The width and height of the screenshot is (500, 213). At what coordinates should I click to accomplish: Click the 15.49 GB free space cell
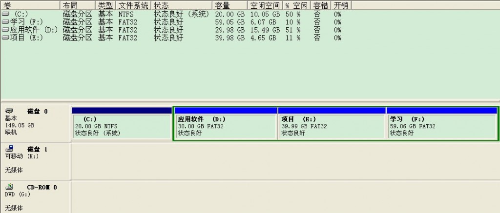pos(265,30)
